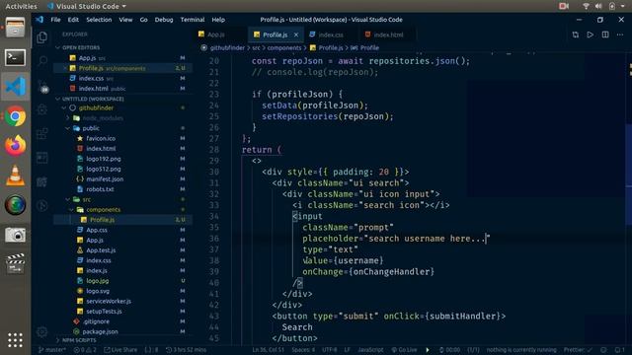Open notifications bell in status bar
The image size is (632, 355).
[x=619, y=350]
